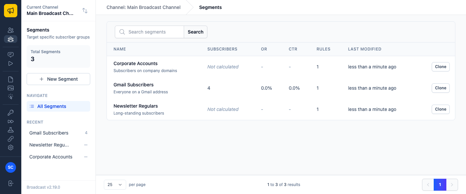
Task: Open the click-tracking cursor icon
Action: tap(11, 97)
